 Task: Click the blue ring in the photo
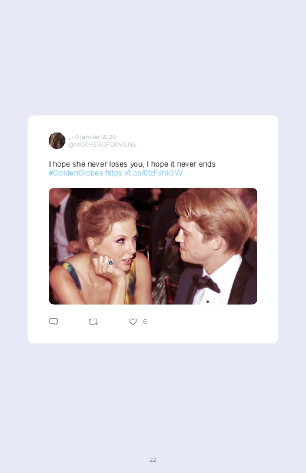coord(111,263)
